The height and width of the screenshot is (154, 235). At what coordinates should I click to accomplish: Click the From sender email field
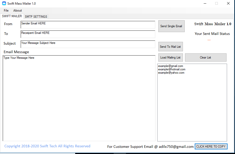pyautogui.click(x=88, y=25)
